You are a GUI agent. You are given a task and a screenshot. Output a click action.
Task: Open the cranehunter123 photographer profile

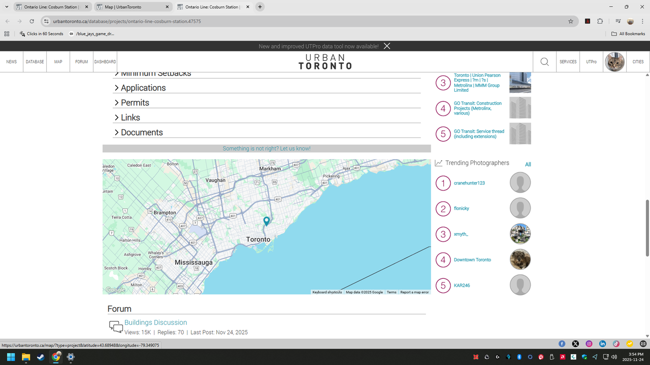point(469,183)
